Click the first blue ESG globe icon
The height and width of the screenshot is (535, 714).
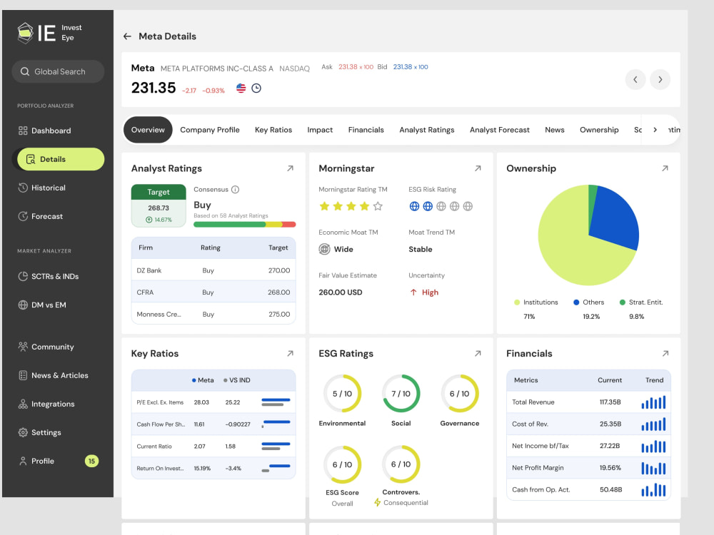coord(414,207)
